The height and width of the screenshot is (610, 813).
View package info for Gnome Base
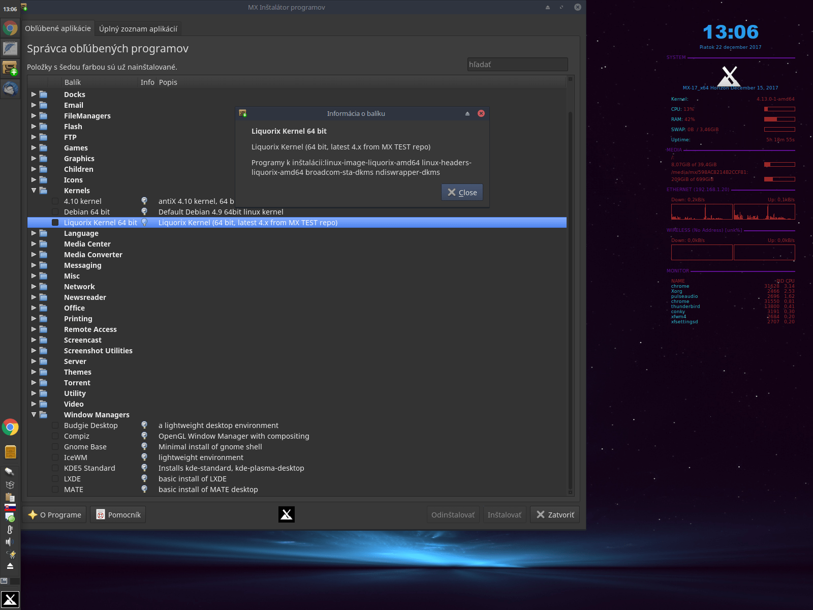(144, 446)
